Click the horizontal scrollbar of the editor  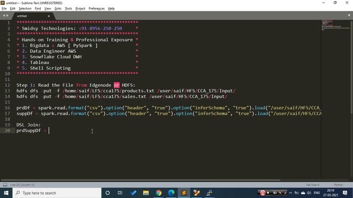click(x=141, y=180)
